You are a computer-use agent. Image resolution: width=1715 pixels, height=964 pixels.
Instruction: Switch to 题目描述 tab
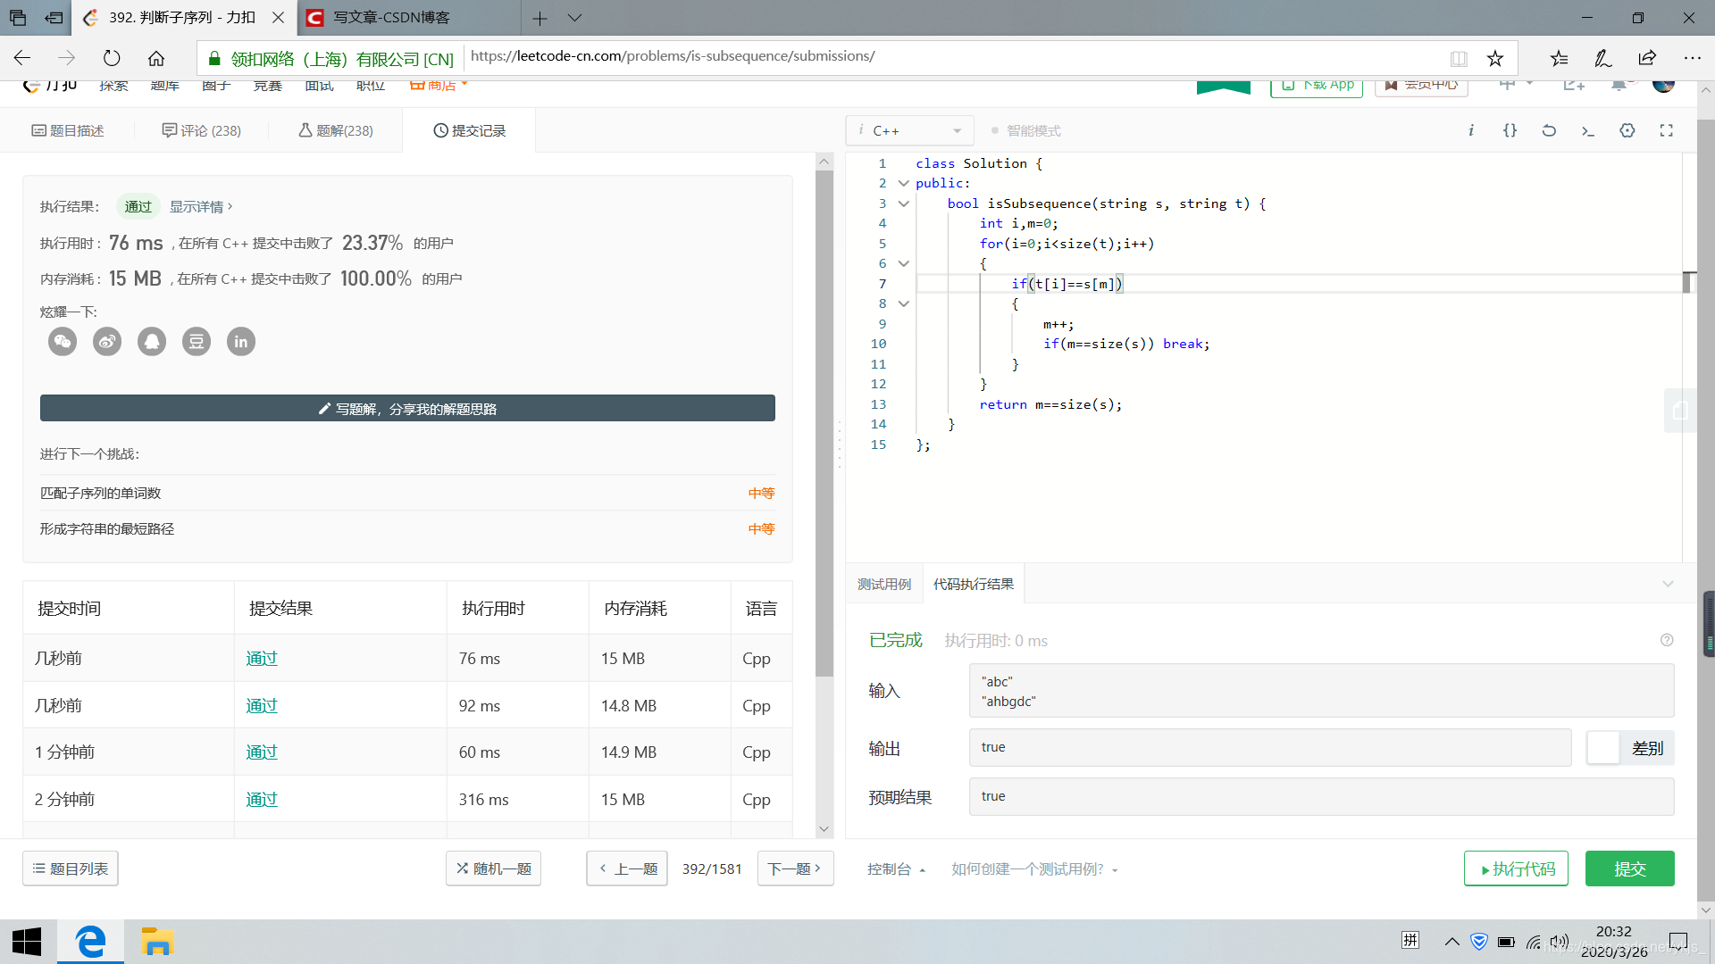point(68,130)
